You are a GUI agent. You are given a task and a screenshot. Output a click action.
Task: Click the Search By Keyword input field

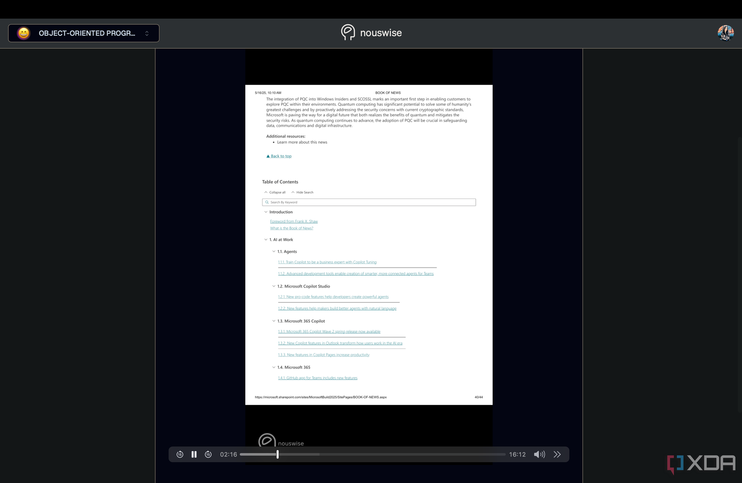(x=369, y=202)
